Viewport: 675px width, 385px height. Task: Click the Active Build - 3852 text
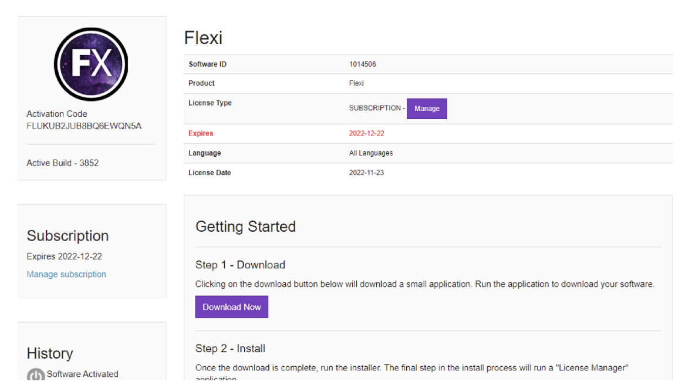(x=62, y=163)
